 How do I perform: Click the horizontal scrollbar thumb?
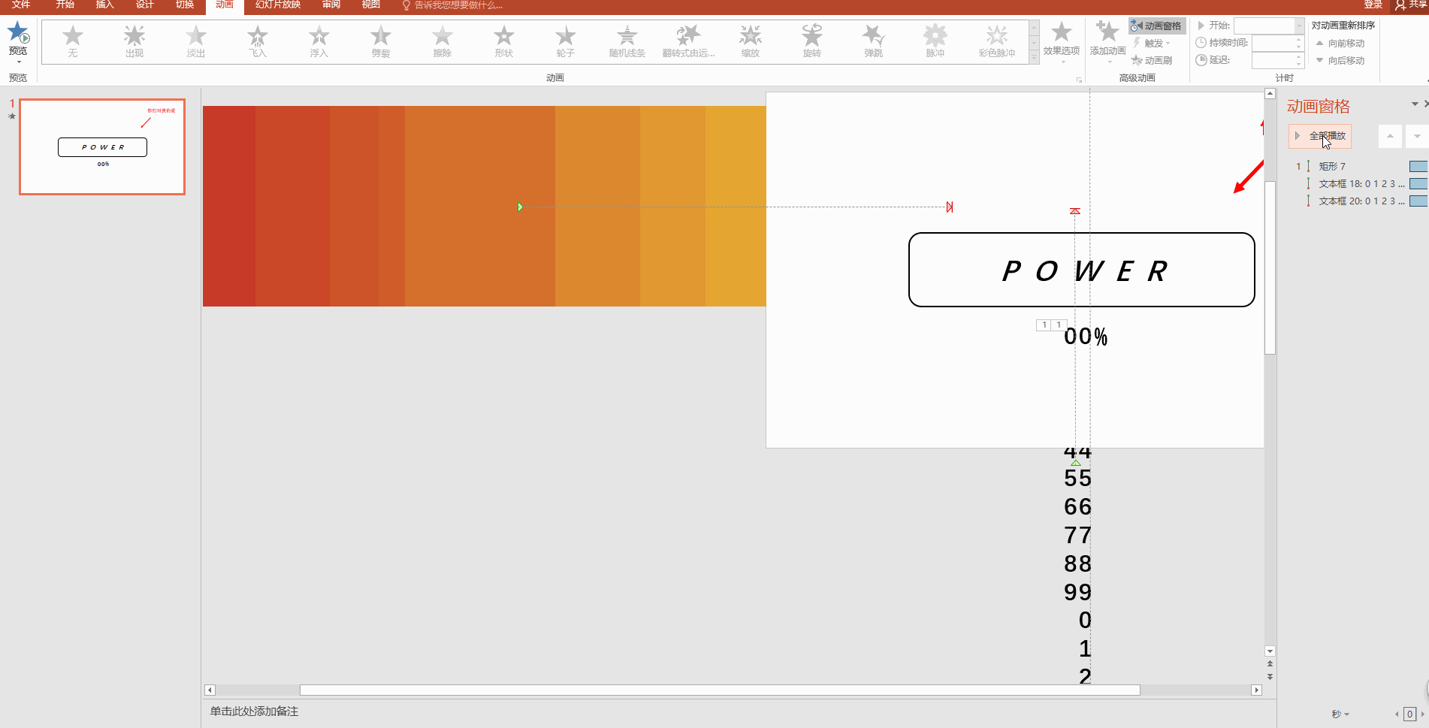tap(720, 690)
